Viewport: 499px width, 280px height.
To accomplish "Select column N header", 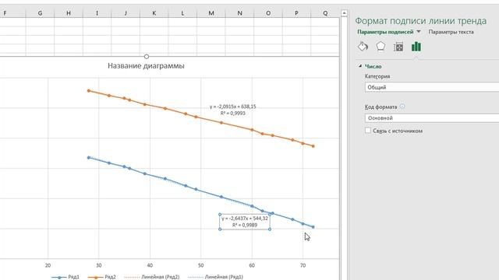I will pyautogui.click(x=239, y=13).
